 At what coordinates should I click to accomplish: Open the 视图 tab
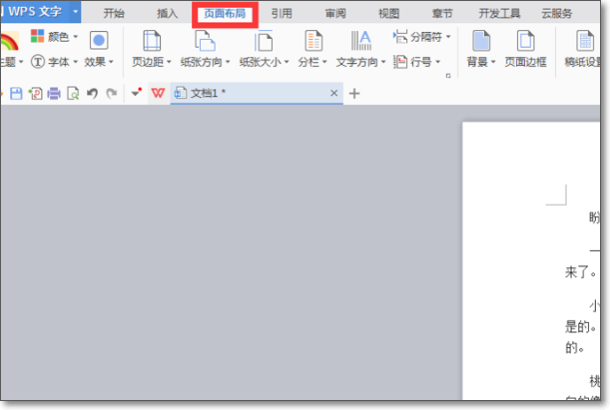389,14
